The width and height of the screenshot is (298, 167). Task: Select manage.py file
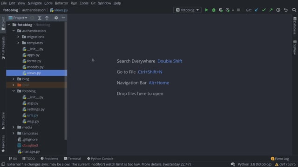[x=31, y=152]
